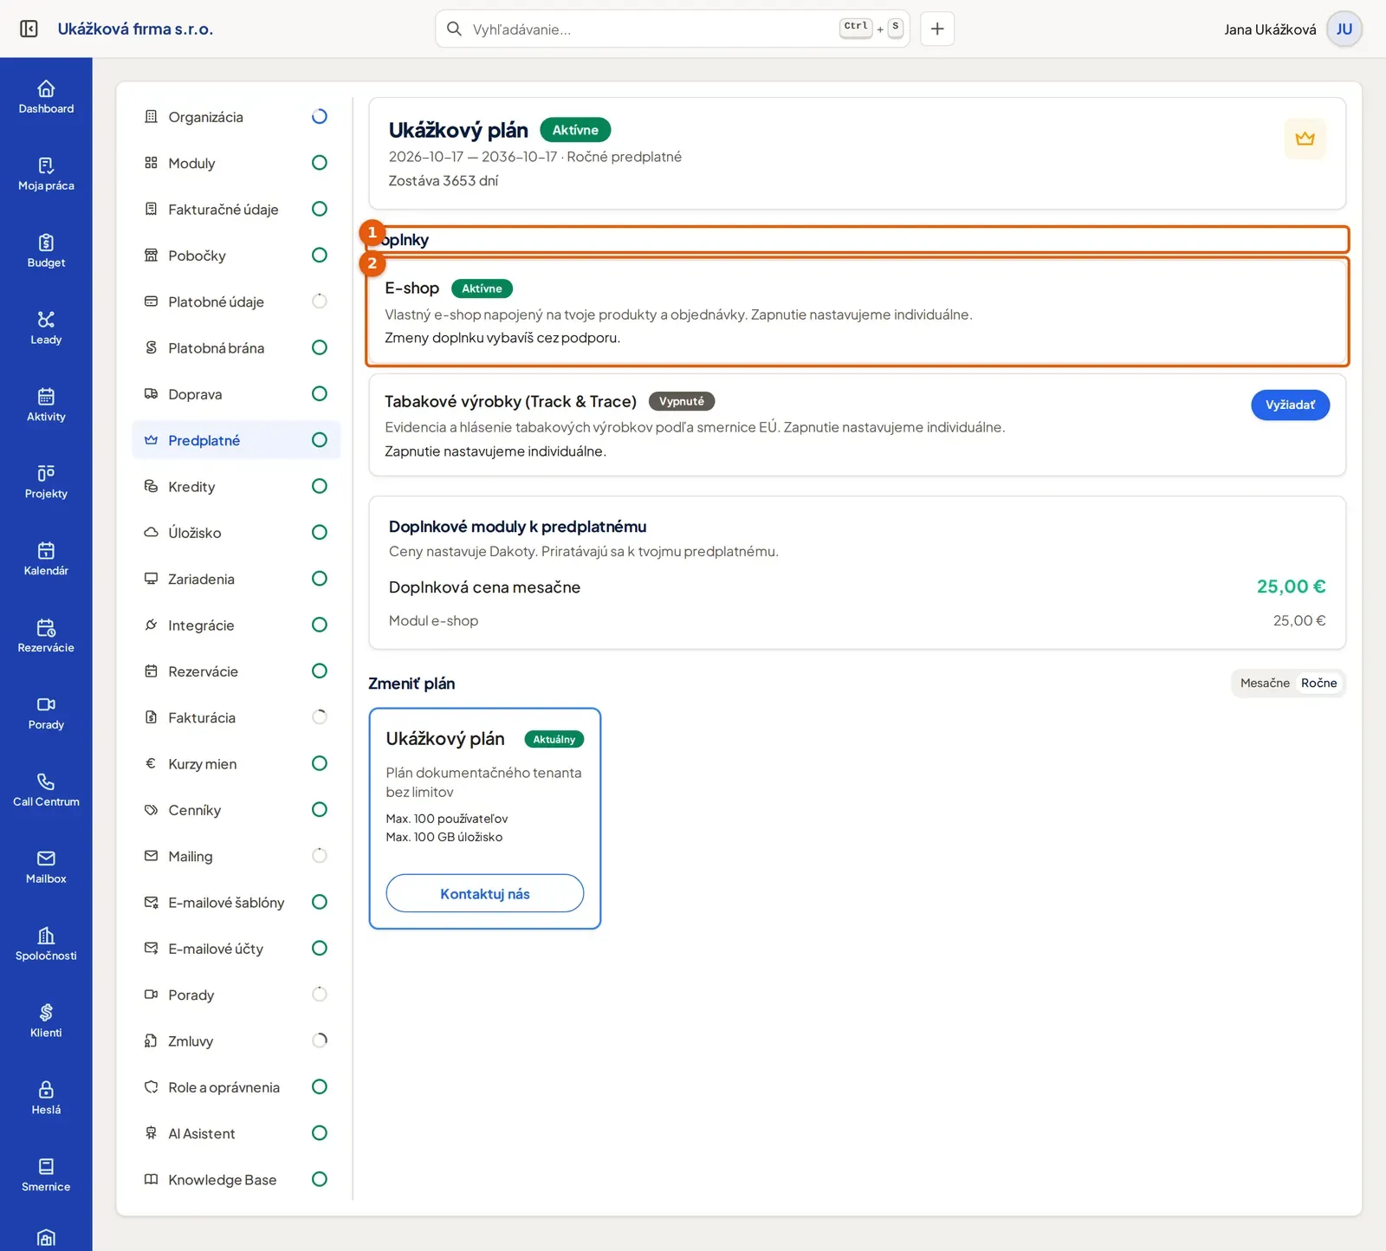Click the E-shop add-on card
1386x1251 pixels.
pyautogui.click(x=857, y=312)
